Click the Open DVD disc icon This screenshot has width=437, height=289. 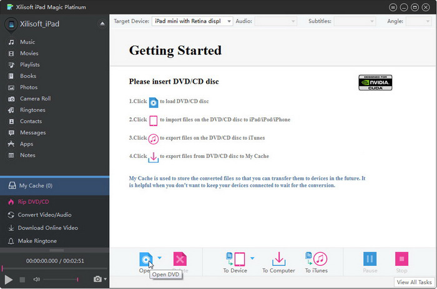[145, 258]
